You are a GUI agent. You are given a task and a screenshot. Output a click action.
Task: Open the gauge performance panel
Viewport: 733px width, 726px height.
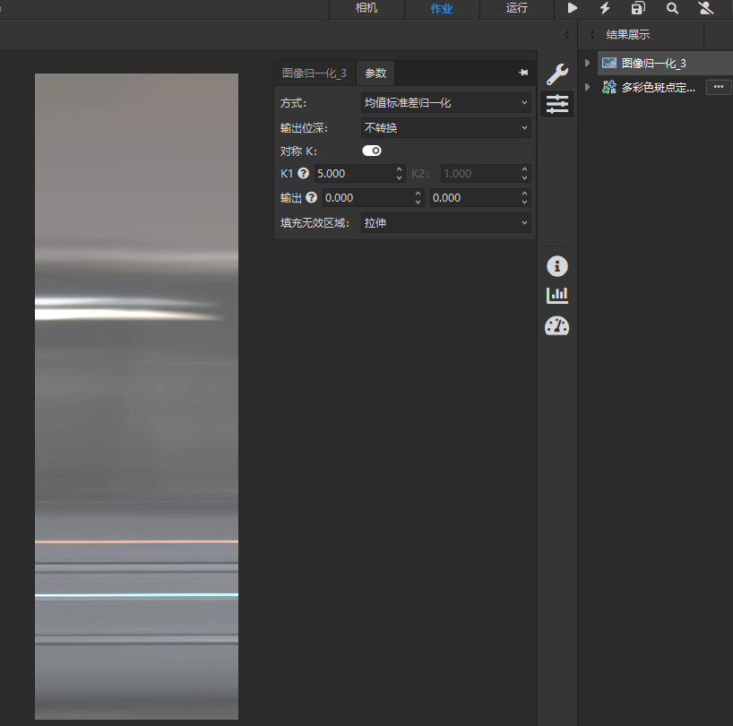(557, 326)
